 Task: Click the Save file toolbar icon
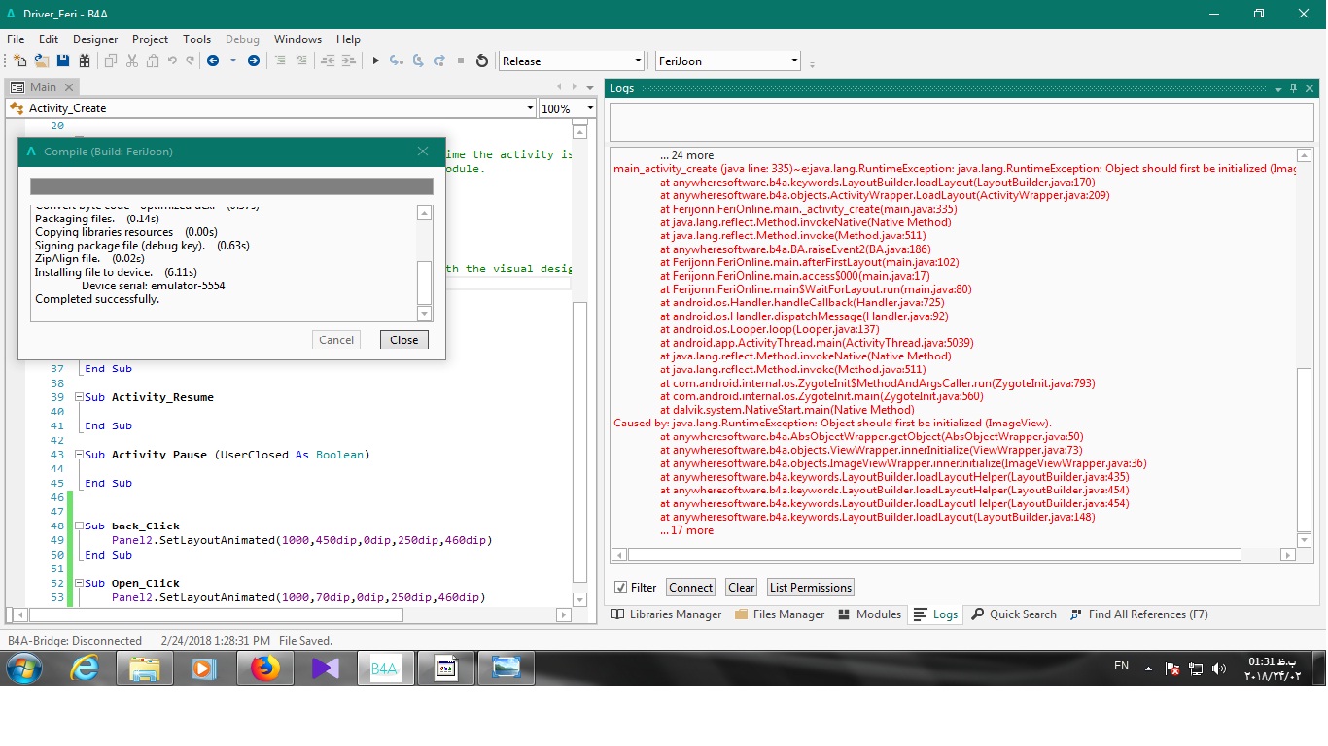coord(63,61)
